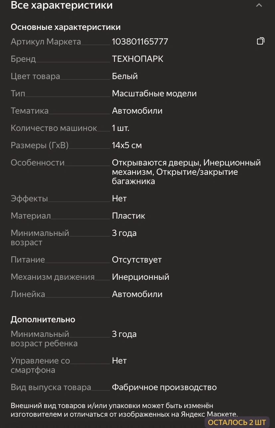The image size is (275, 428).
Task: Select the article number 103801165777
Action: coord(140,42)
